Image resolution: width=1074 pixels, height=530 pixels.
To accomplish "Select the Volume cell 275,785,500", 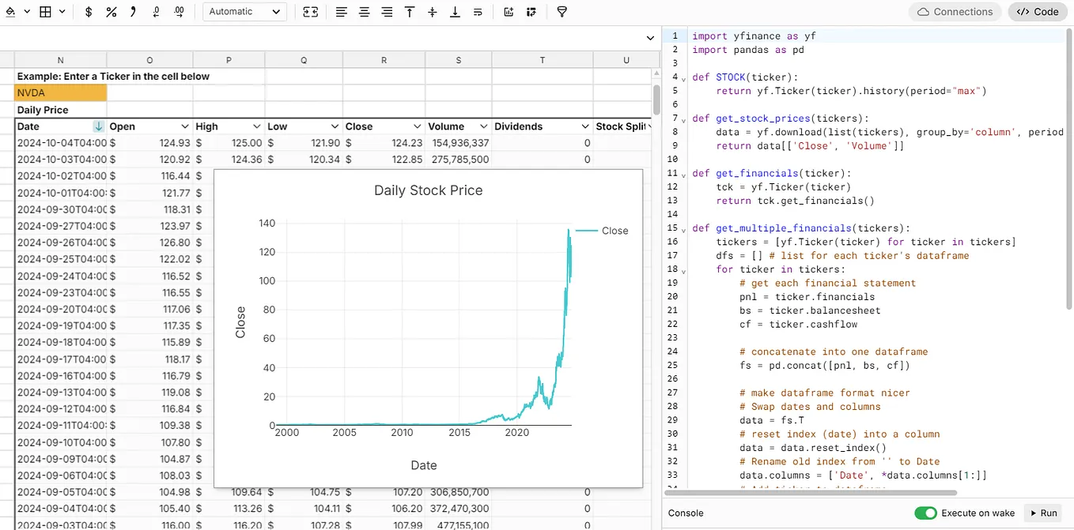I will click(x=458, y=160).
